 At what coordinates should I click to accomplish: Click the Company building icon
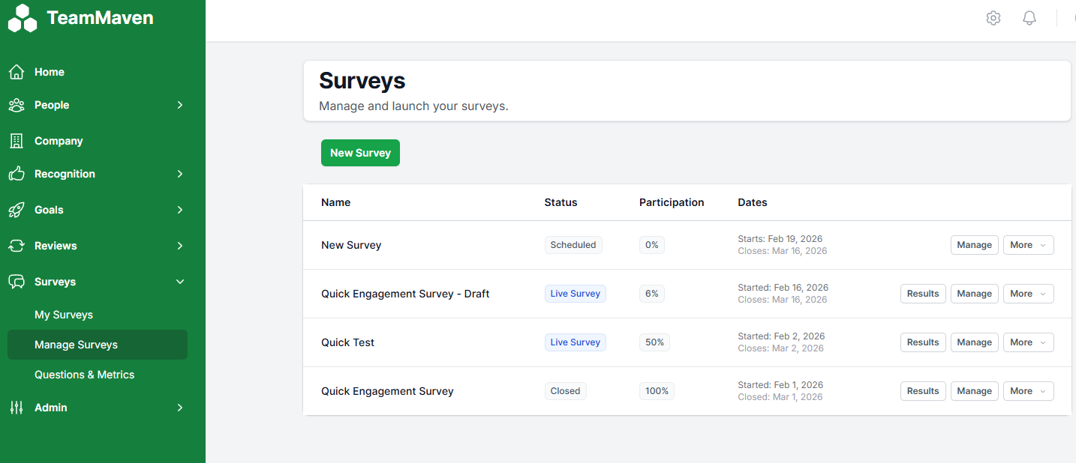coord(17,141)
